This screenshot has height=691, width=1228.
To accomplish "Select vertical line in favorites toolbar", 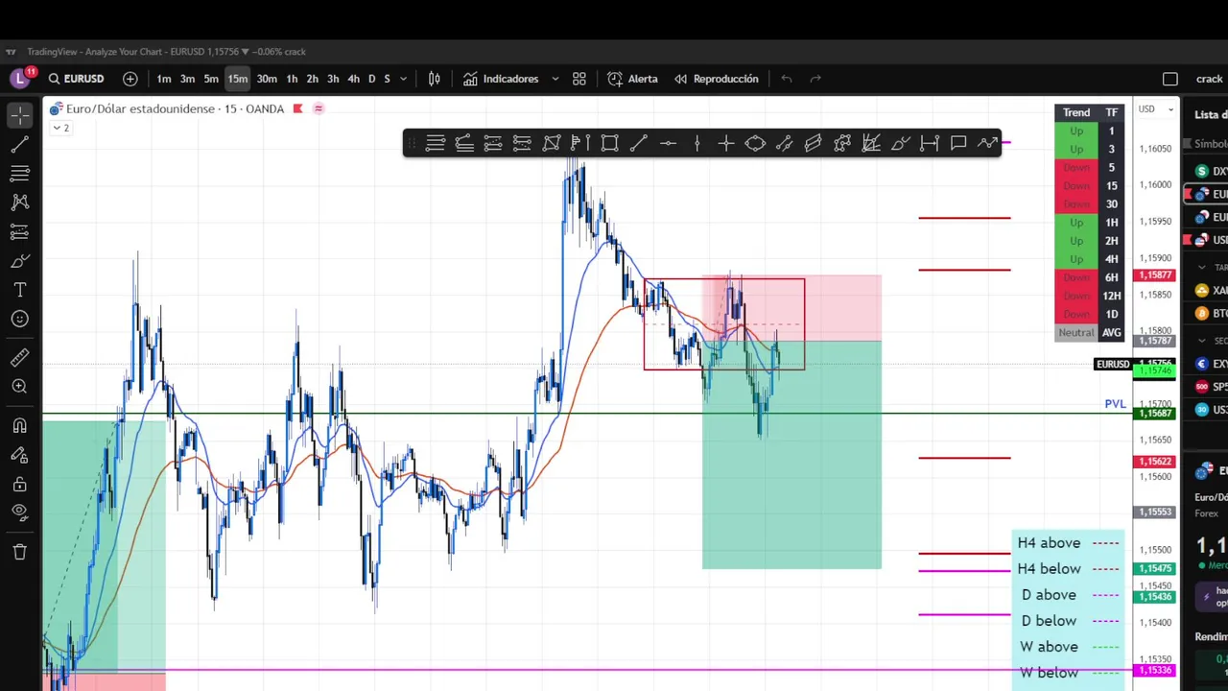I will (697, 143).
